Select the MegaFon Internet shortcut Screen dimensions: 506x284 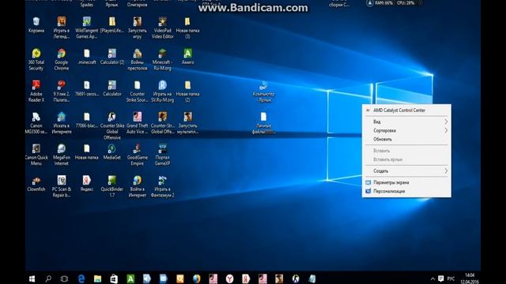62,155
